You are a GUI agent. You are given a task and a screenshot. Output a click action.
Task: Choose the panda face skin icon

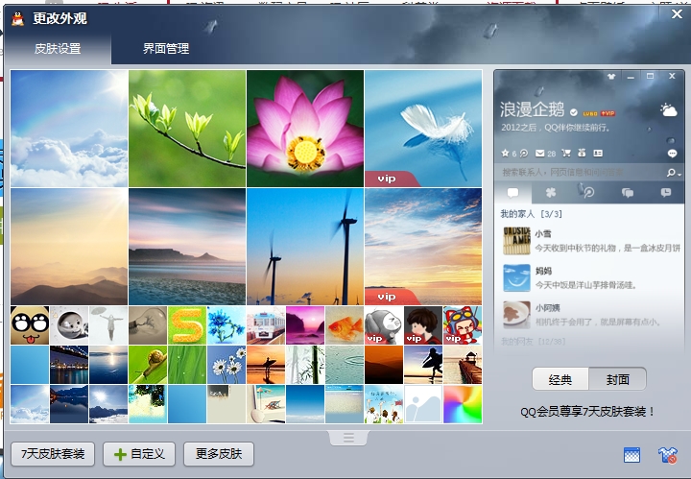coord(30,325)
